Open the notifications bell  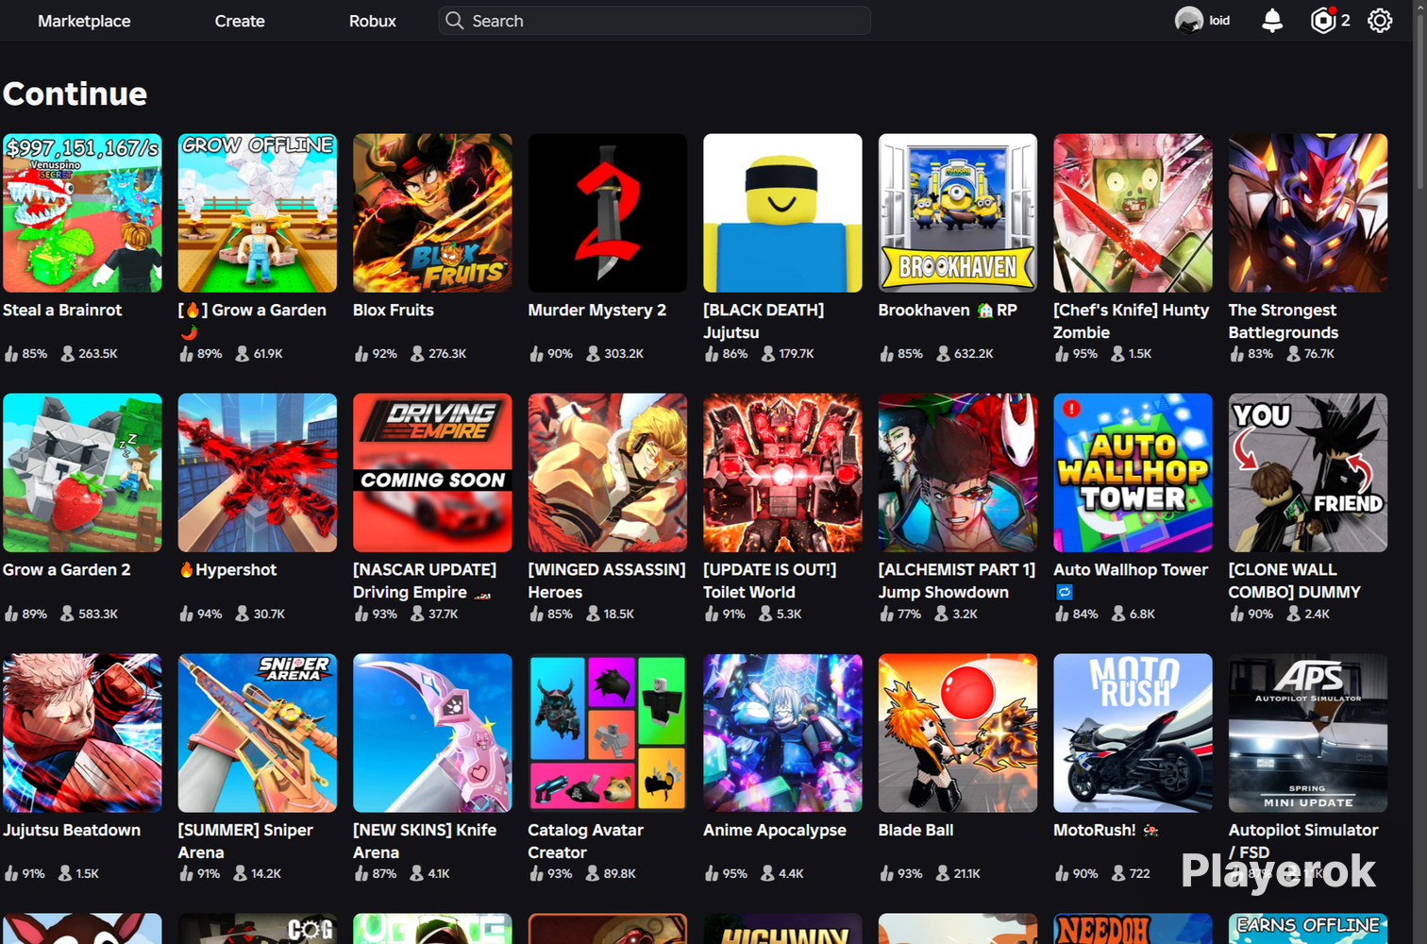point(1272,21)
